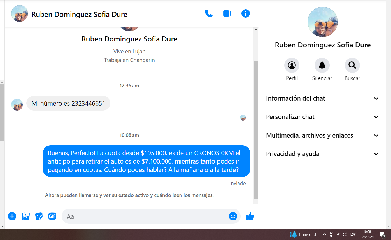Expand Privacidad y ayuda section
391x240 pixels.
322,154
